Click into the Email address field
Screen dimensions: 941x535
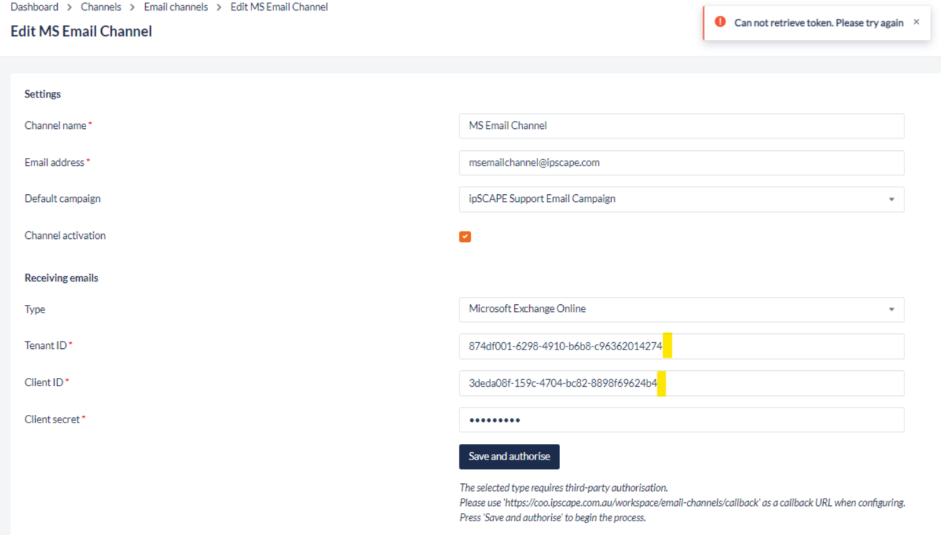(x=681, y=163)
